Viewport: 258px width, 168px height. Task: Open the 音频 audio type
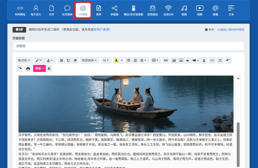click(x=184, y=11)
